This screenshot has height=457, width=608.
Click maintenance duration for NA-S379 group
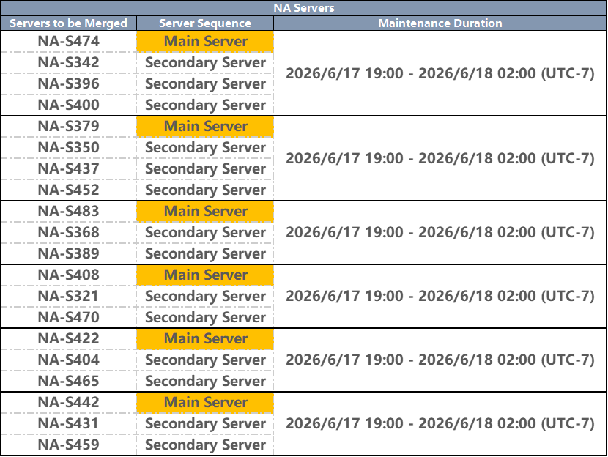(440, 158)
